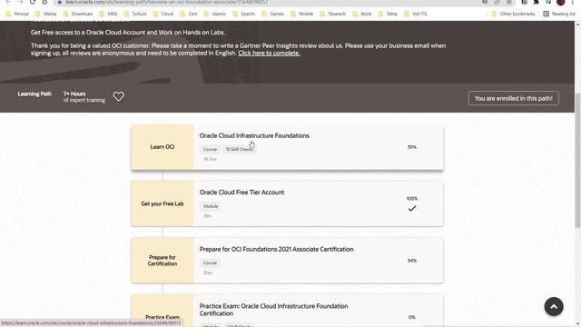Open the Media bookmark folder
The height and width of the screenshot is (327, 581).
[45, 14]
